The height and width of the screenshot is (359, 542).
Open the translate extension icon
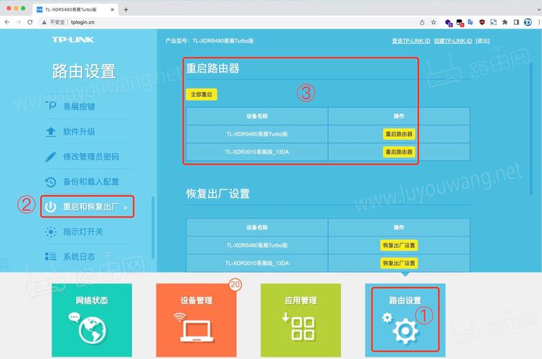pos(470,22)
